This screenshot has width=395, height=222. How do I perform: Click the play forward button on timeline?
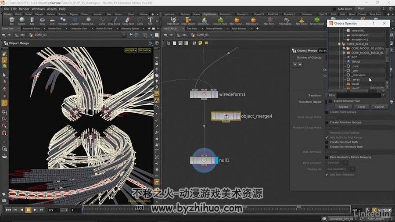pyautogui.click(x=35, y=210)
